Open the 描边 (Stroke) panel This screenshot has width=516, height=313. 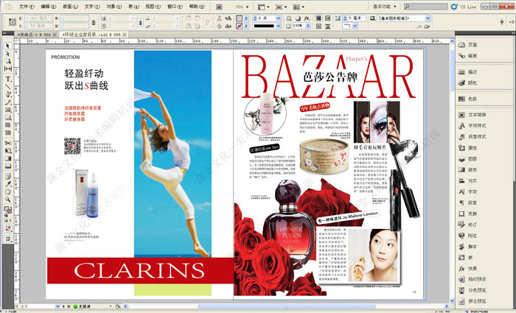pos(468,71)
